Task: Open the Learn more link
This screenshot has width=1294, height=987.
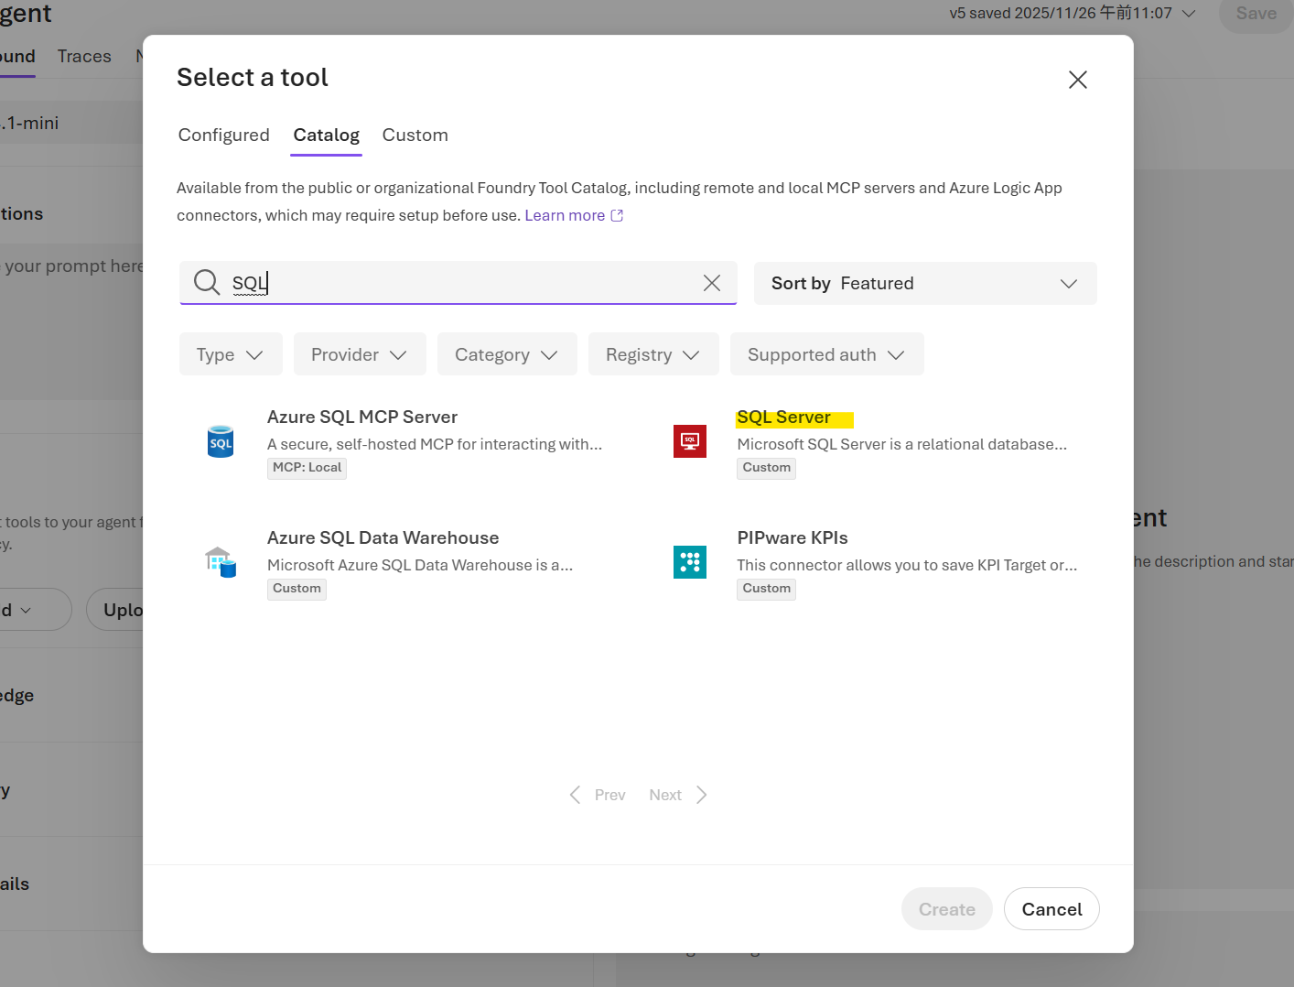Action: pos(564,216)
